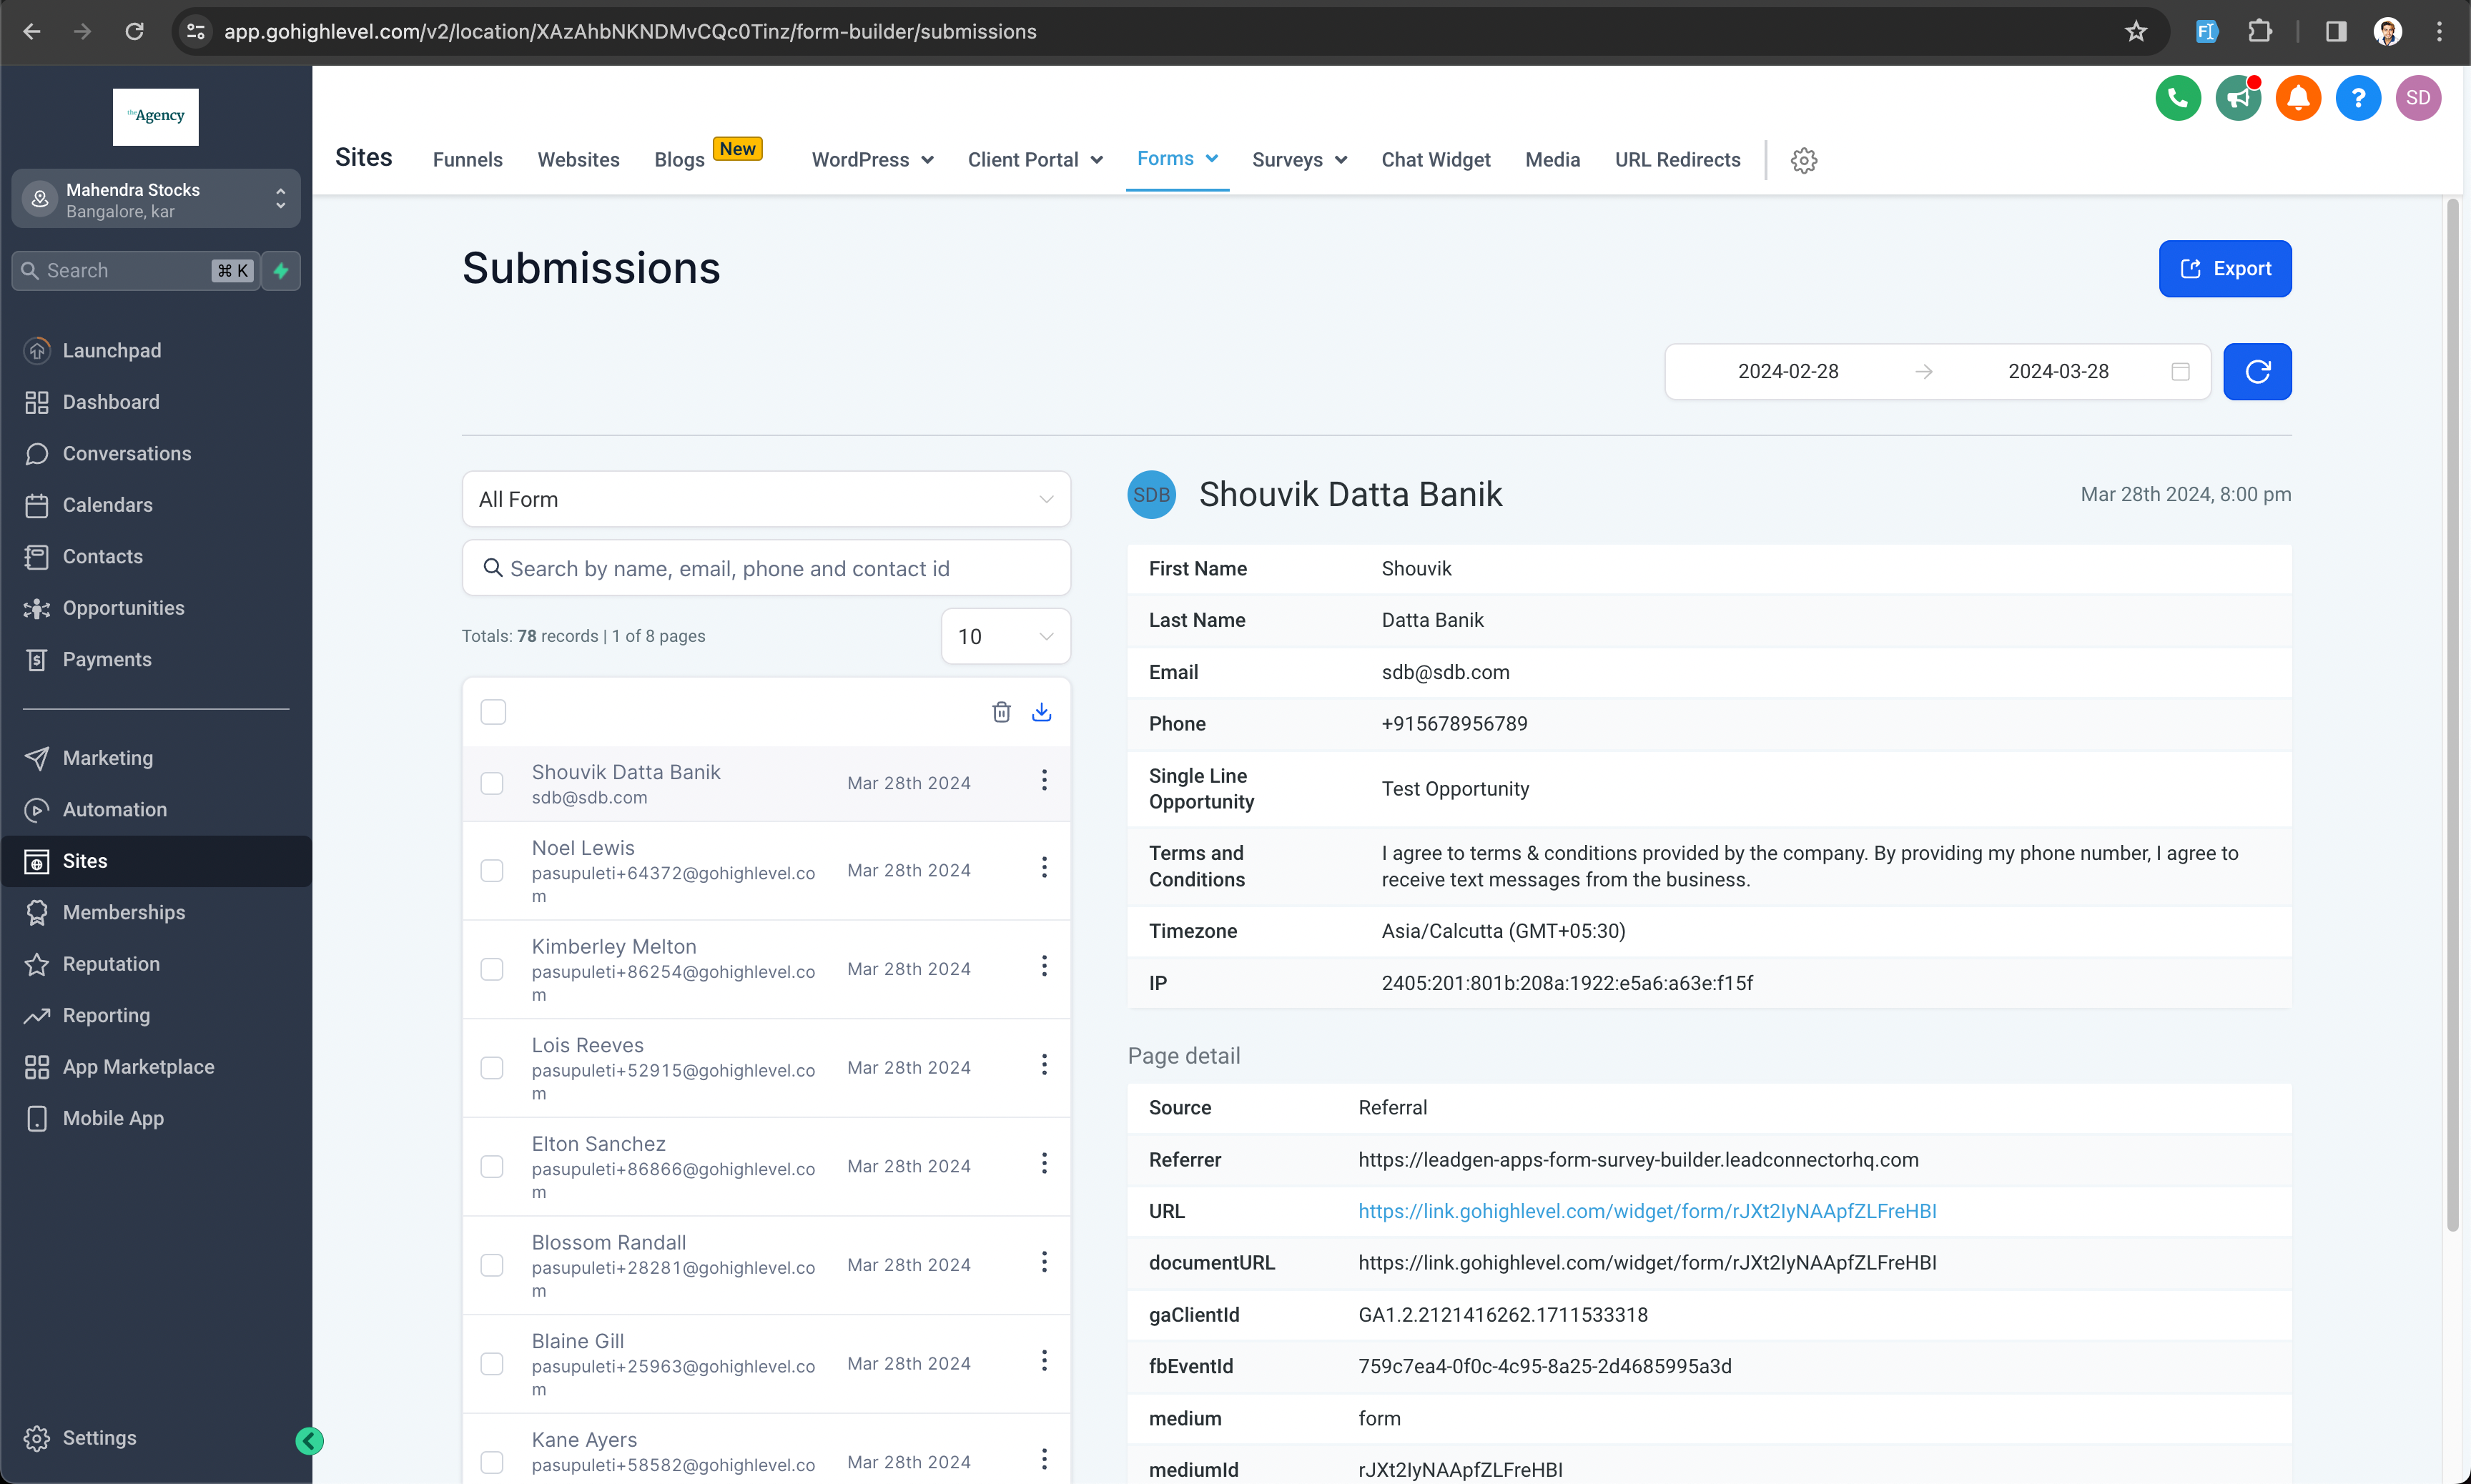Image resolution: width=2471 pixels, height=1484 pixels.
Task: Click the Export button
Action: click(2224, 269)
